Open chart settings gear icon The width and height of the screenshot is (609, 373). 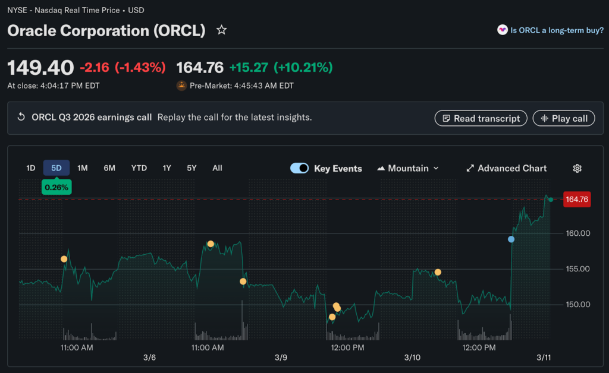click(577, 169)
